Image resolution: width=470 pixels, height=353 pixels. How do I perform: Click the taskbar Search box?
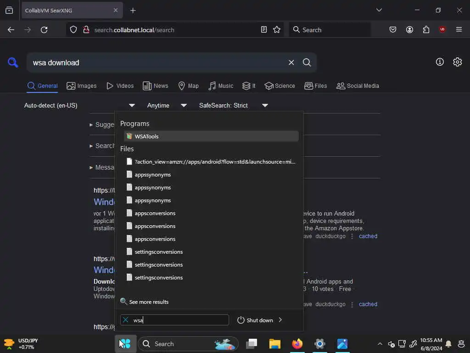[x=188, y=344]
